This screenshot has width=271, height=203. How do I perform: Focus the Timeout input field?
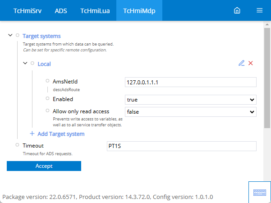coord(182,146)
